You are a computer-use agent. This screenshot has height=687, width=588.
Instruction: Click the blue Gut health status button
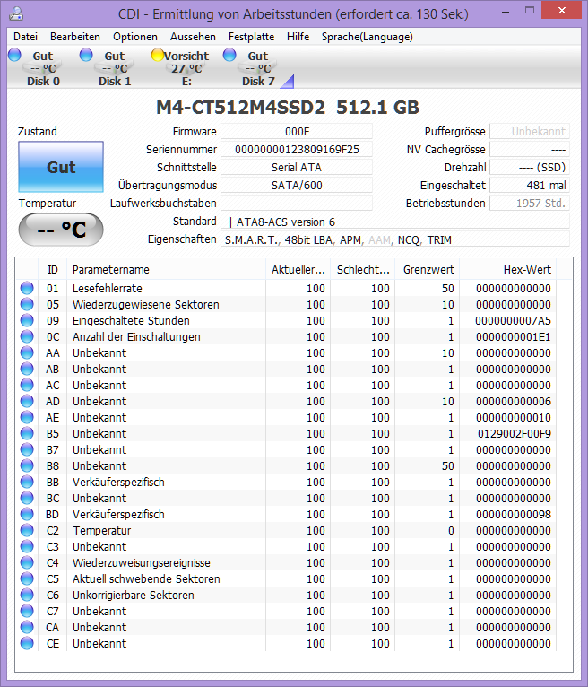(61, 167)
